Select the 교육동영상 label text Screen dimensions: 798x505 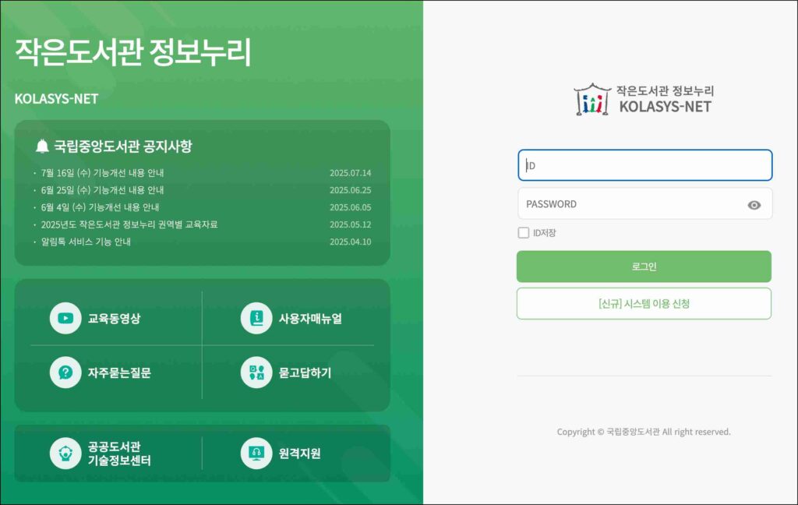pos(114,319)
